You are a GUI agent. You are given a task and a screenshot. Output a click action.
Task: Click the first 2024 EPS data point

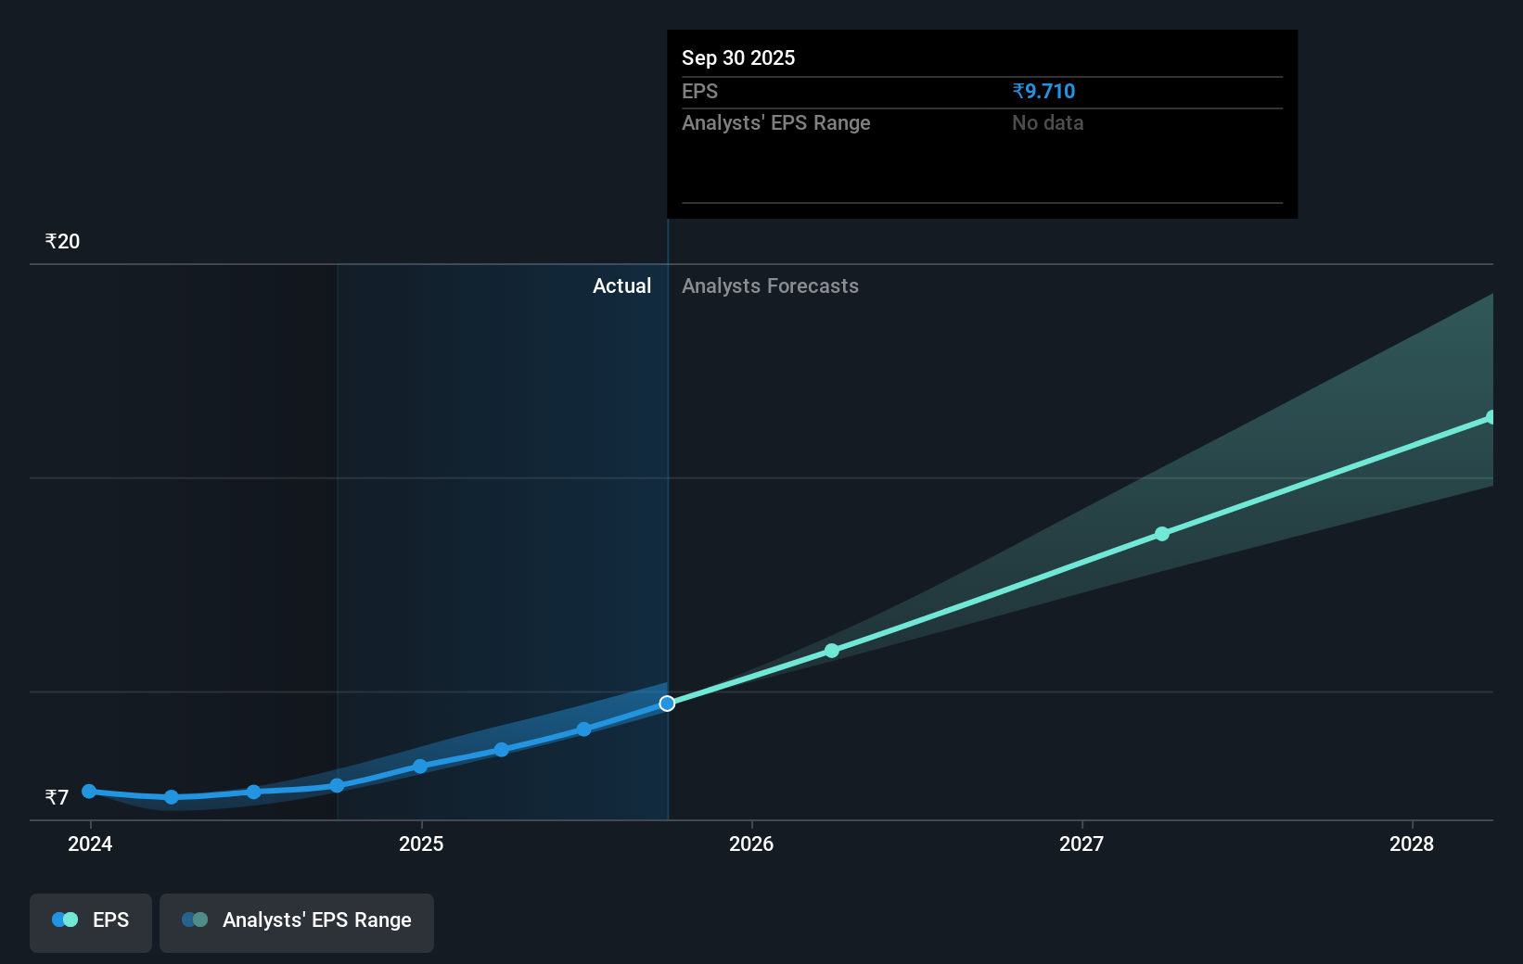tap(88, 791)
